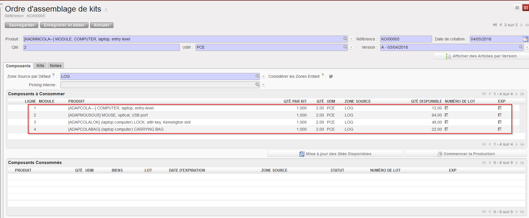Click into the Qté input field
Image resolution: width=529 pixels, height=218 pixels.
[x=101, y=47]
